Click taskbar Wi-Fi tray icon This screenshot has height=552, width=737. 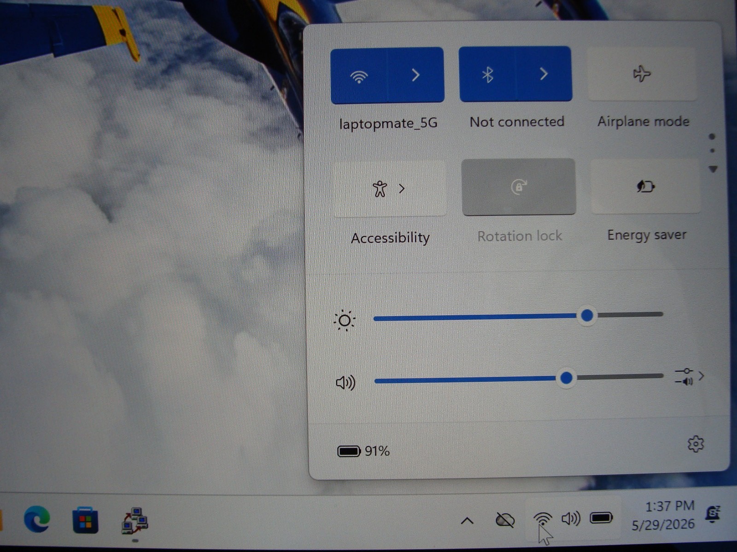coord(543,519)
